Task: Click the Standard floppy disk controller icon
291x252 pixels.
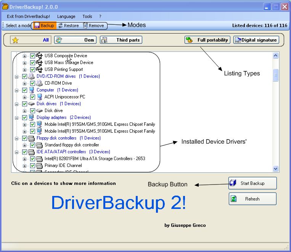Action: pyautogui.click(x=39, y=145)
